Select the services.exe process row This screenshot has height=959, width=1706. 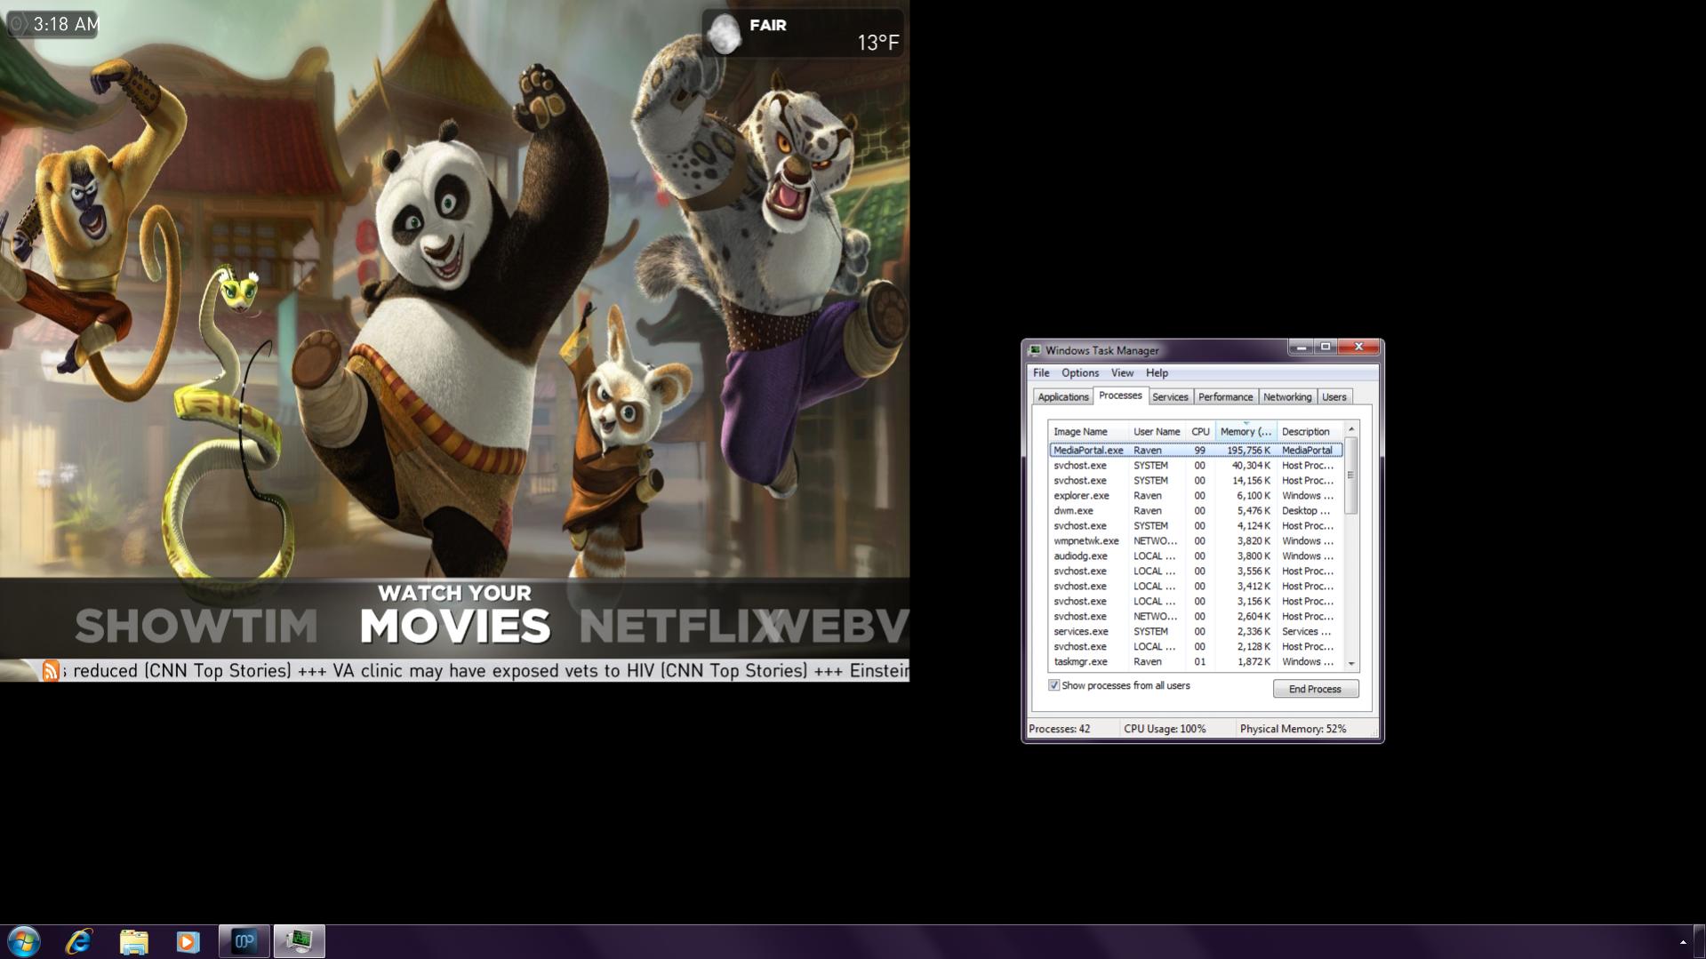(1196, 632)
